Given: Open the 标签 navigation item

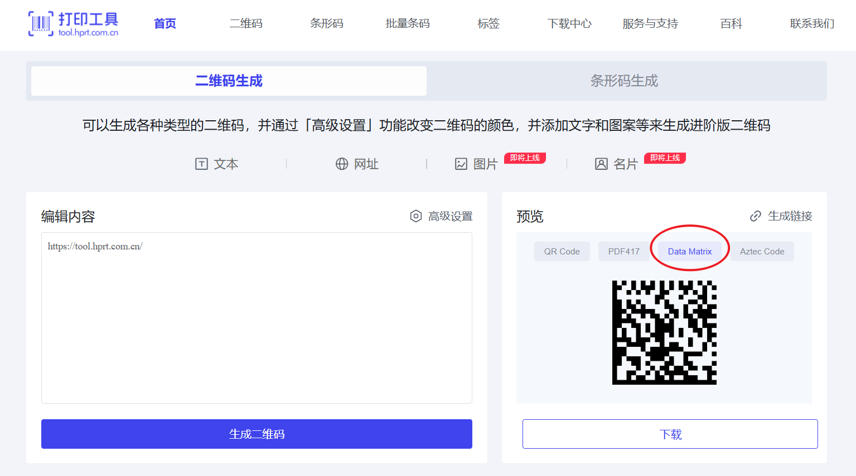Looking at the screenshot, I should click(489, 23).
